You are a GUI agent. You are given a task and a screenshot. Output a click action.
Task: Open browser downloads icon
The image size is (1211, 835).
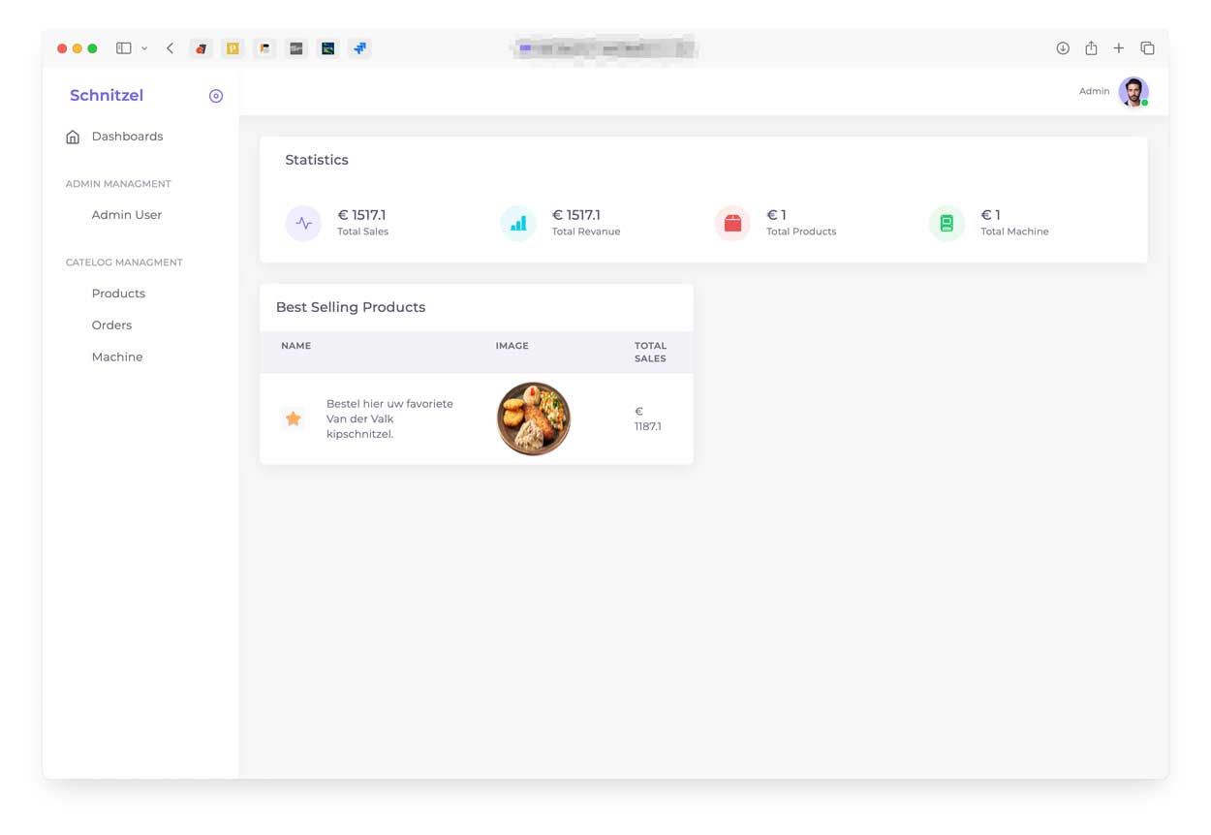pyautogui.click(x=1063, y=48)
